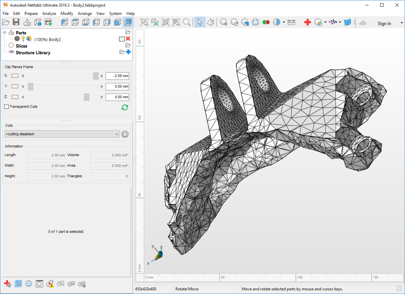The image size is (405, 294).
Task: Open the Arrange menu
Action: point(85,13)
